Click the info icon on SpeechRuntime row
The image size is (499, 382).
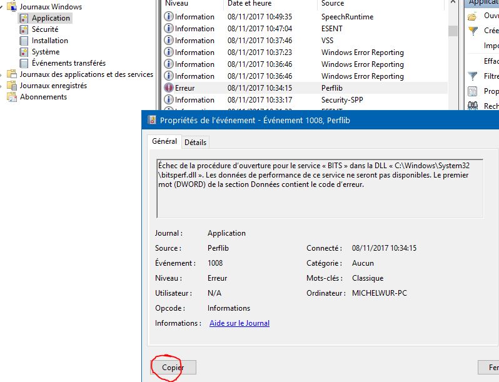(169, 17)
